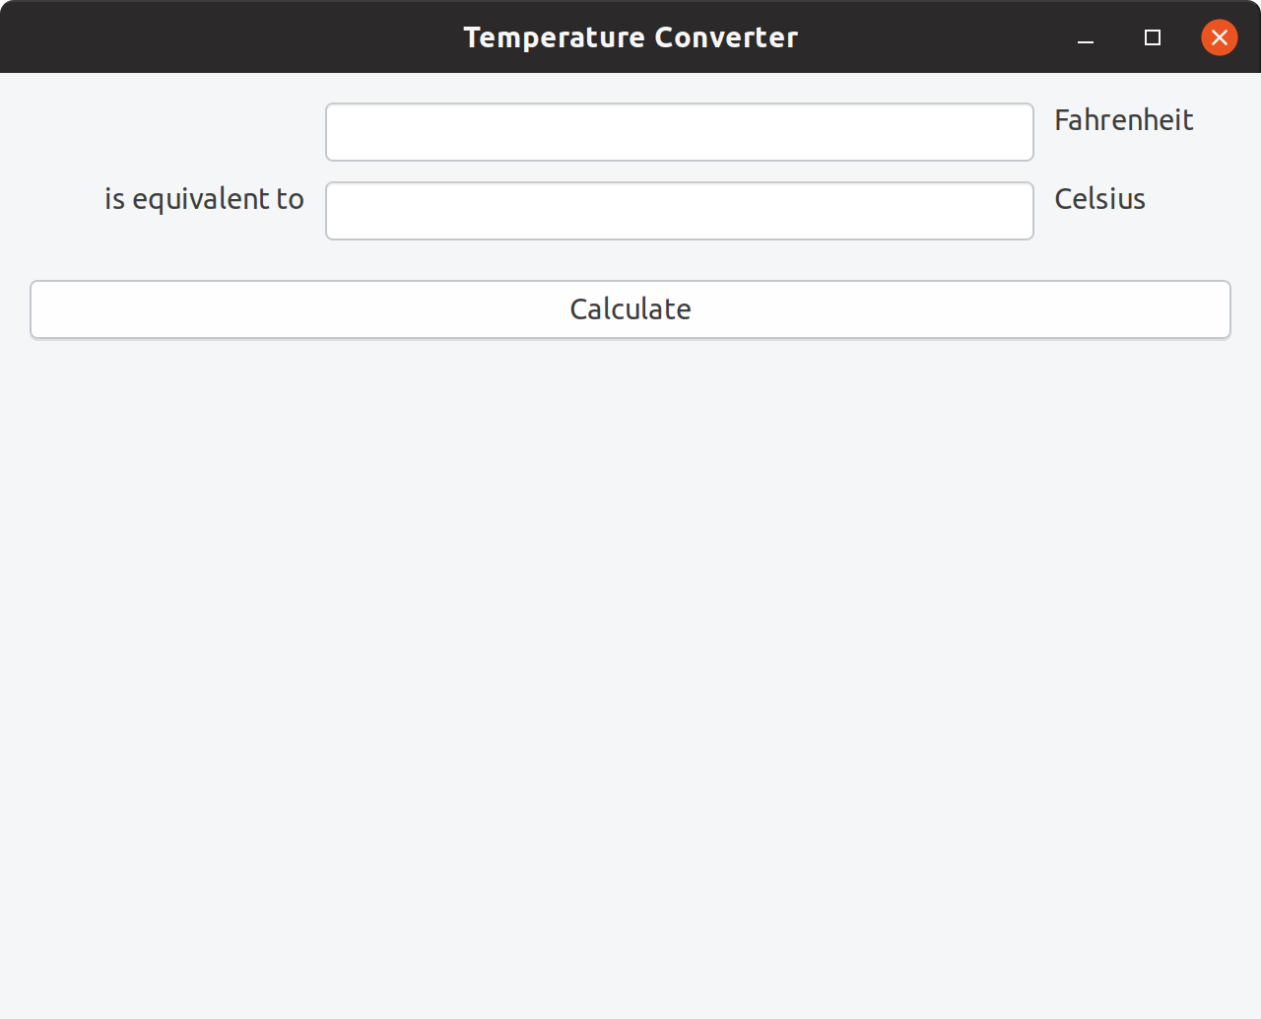The height and width of the screenshot is (1019, 1261).
Task: Maximize the Temperature Converter window
Action: tap(1152, 37)
